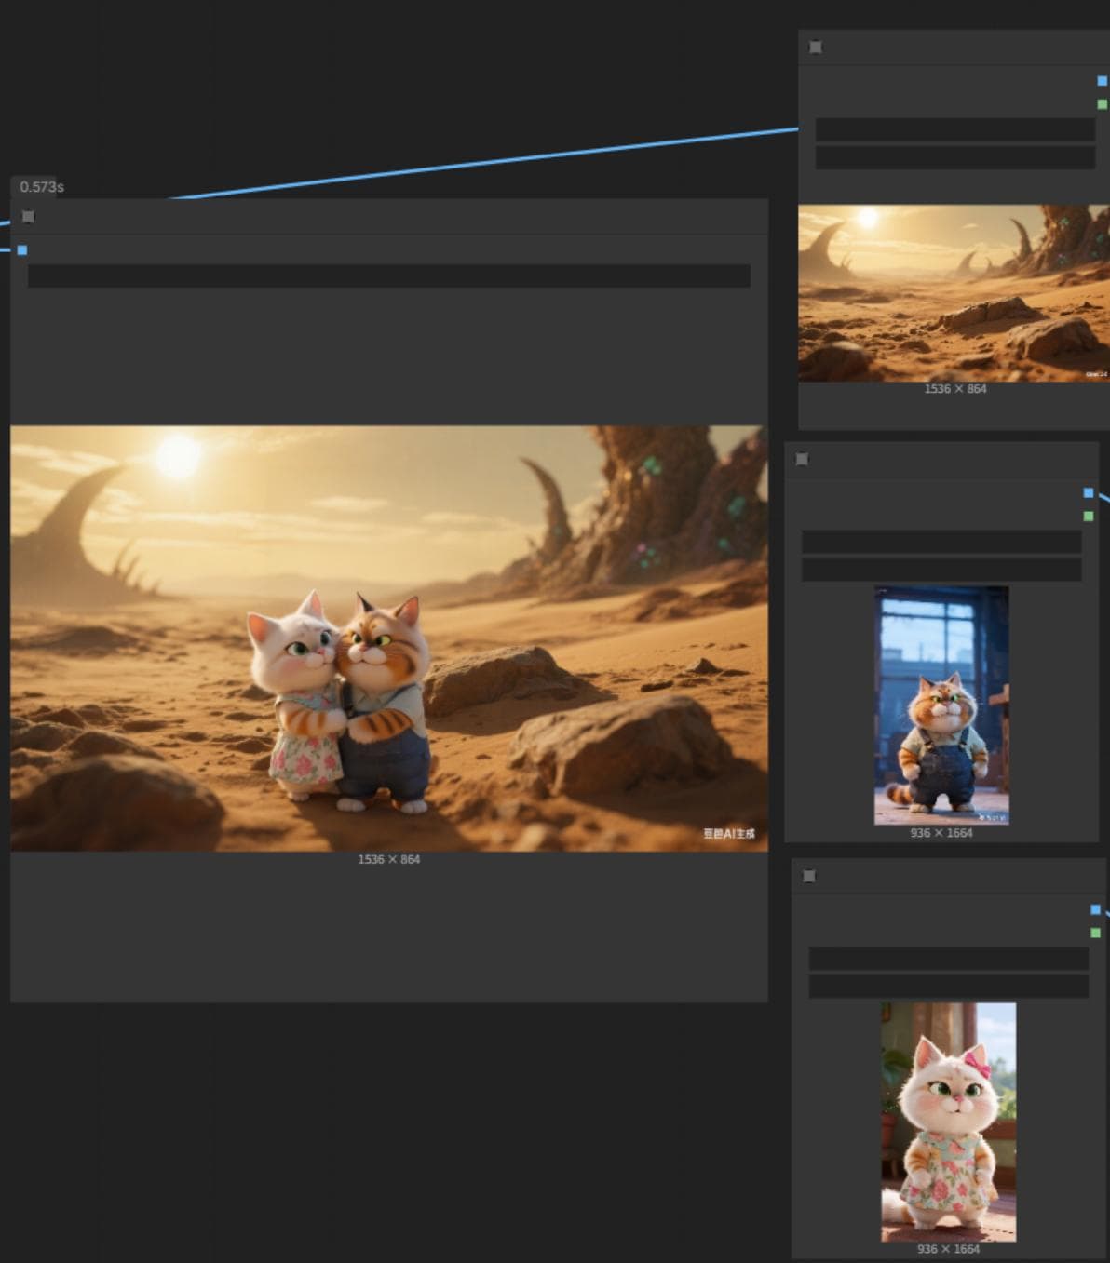The image size is (1110, 1263).
Task: Click the wide input field in the two-cats preview node
Action: (x=389, y=275)
